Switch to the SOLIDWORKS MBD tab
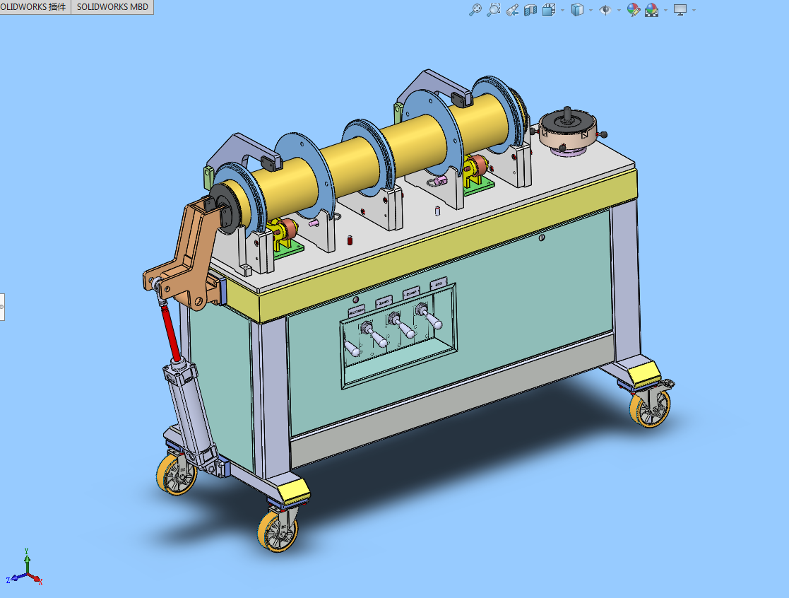This screenshot has height=598, width=789. (x=112, y=7)
